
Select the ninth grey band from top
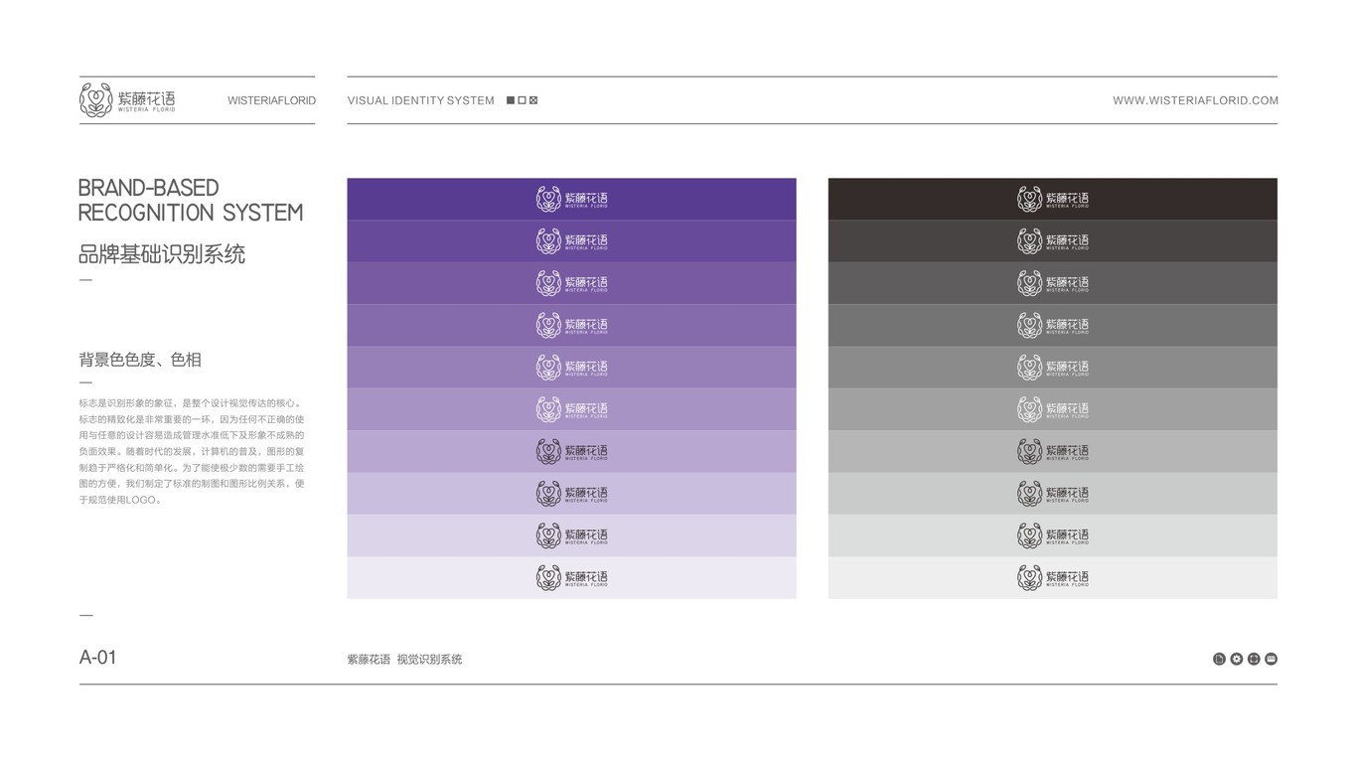point(1053,535)
